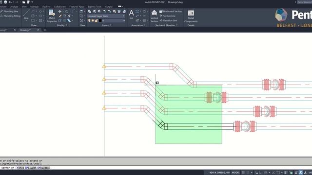The width and height of the screenshot is (312, 175).
Task: Click the Fence option in command line
Action: (x=20, y=168)
